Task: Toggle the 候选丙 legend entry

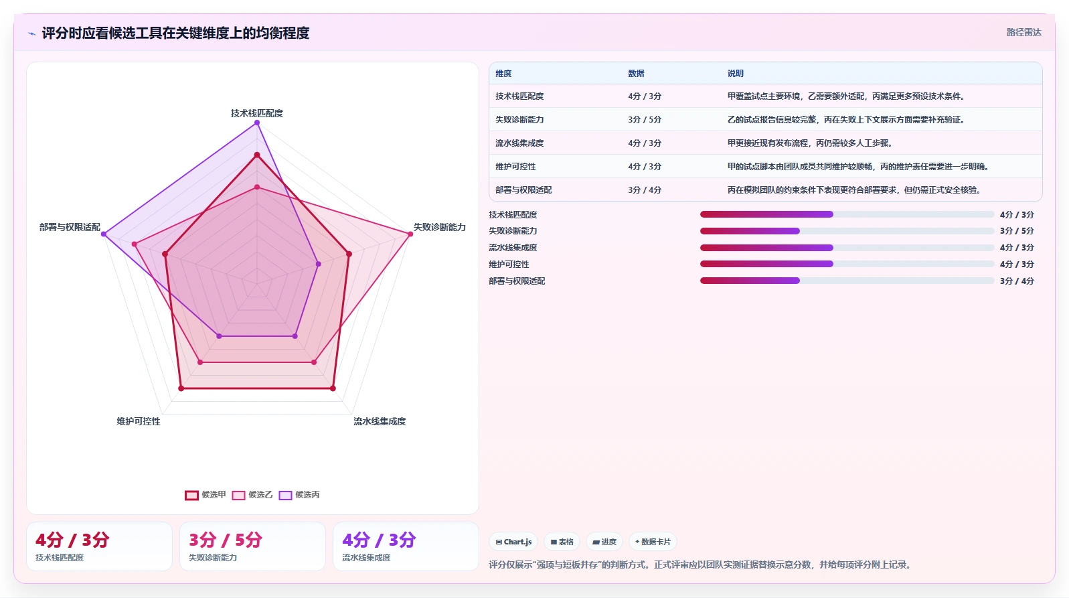Action: 299,495
